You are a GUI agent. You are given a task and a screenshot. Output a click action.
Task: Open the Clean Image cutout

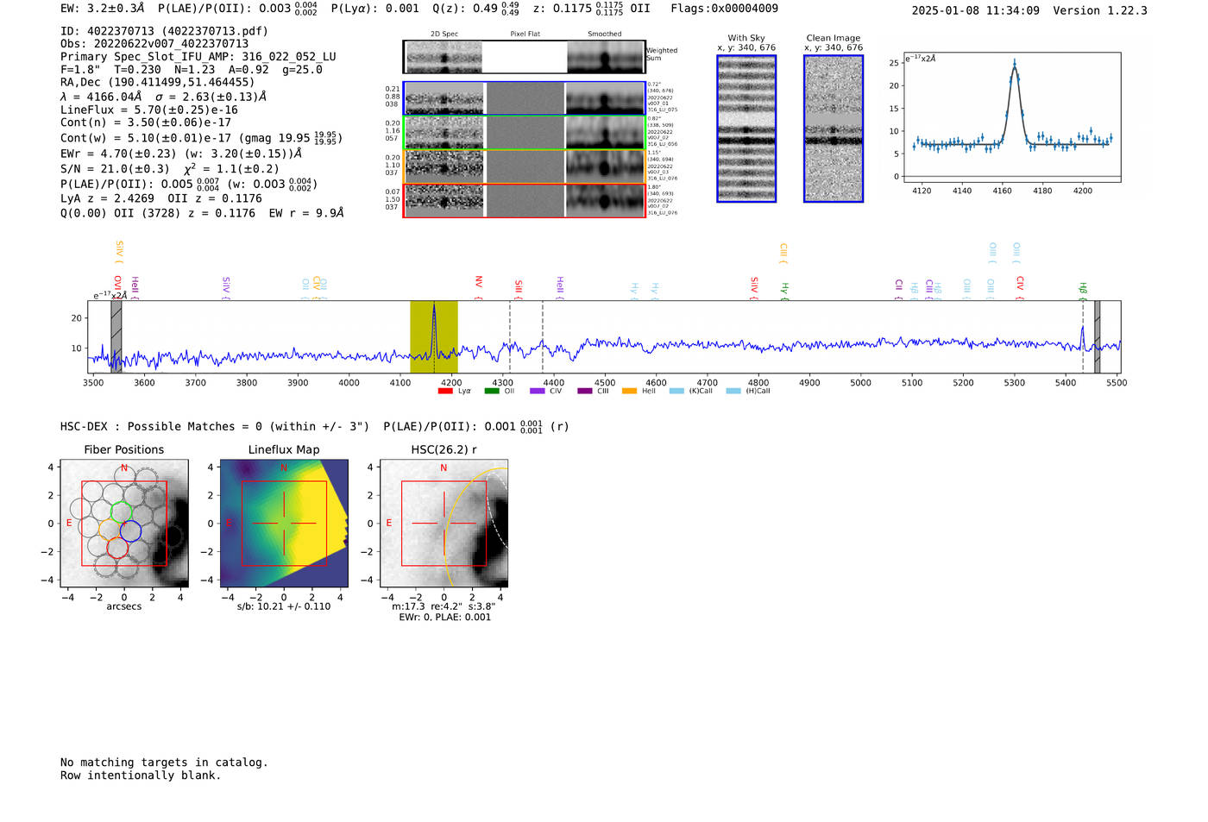pyautogui.click(x=834, y=129)
